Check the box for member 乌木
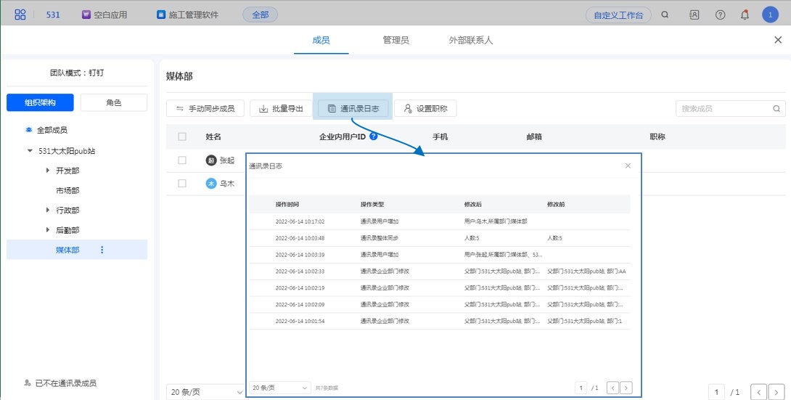Image resolution: width=791 pixels, height=400 pixels. (x=182, y=184)
